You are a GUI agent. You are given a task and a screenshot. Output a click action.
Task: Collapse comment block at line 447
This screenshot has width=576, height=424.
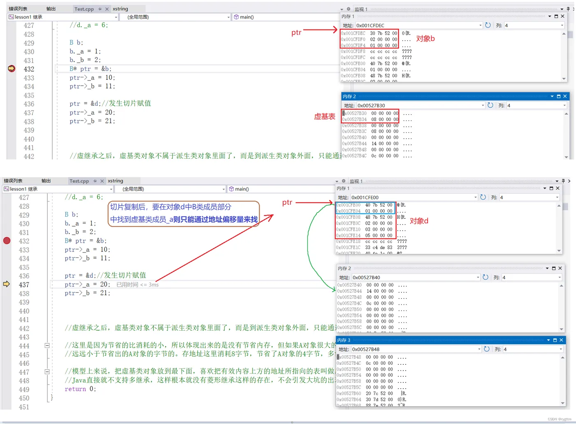pos(47,371)
